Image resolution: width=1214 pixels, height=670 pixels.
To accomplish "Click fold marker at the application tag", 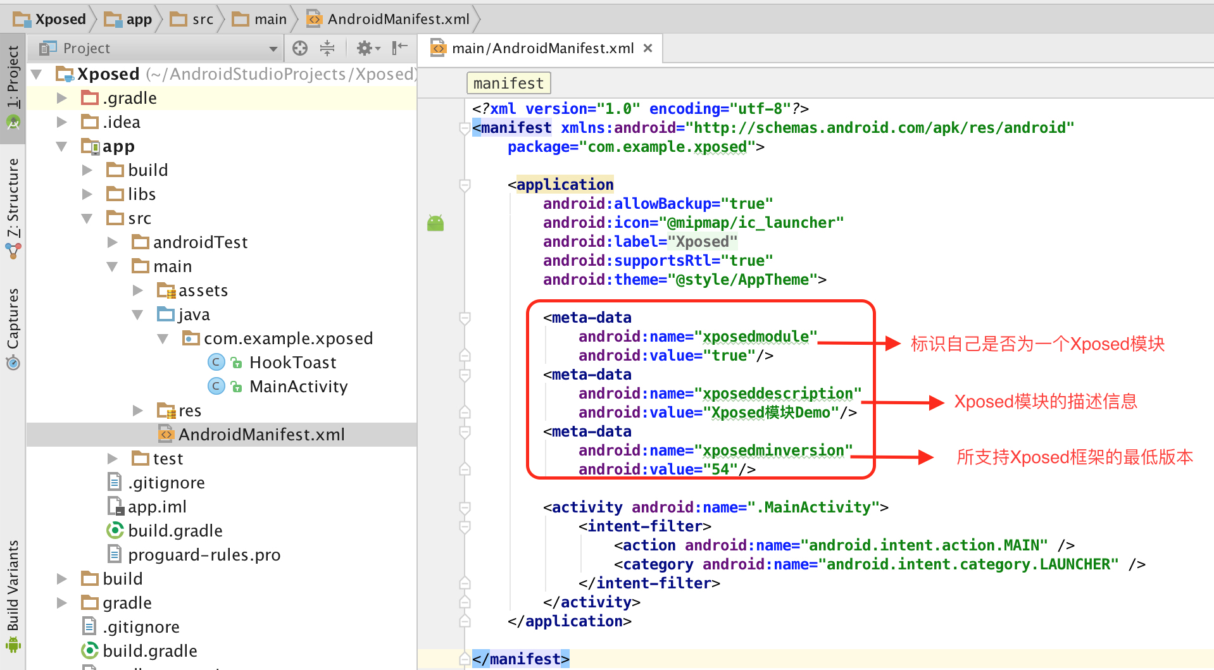I will 465,185.
